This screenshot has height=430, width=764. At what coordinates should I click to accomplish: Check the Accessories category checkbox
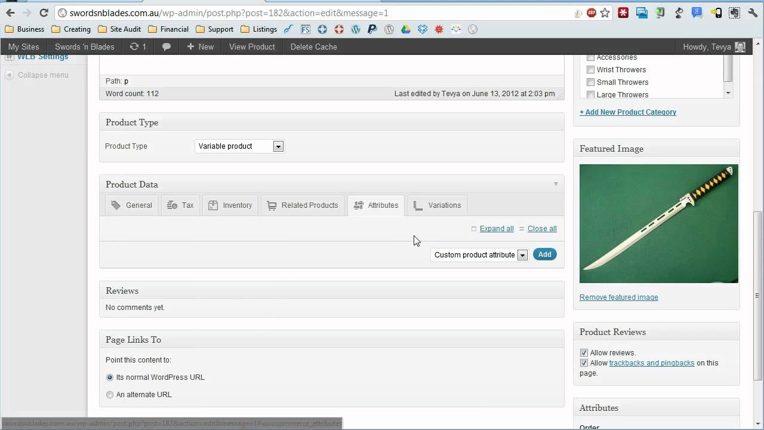click(590, 57)
